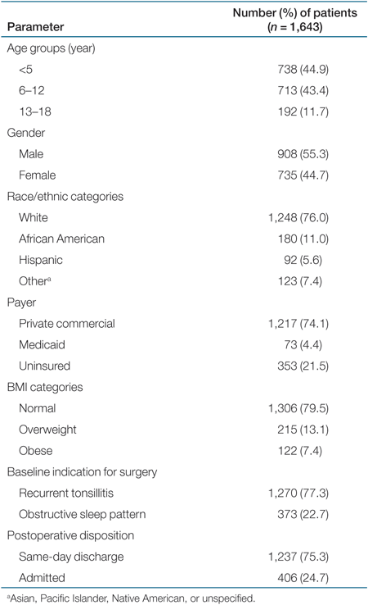Select the 6–12 age row label

pos(32,91)
